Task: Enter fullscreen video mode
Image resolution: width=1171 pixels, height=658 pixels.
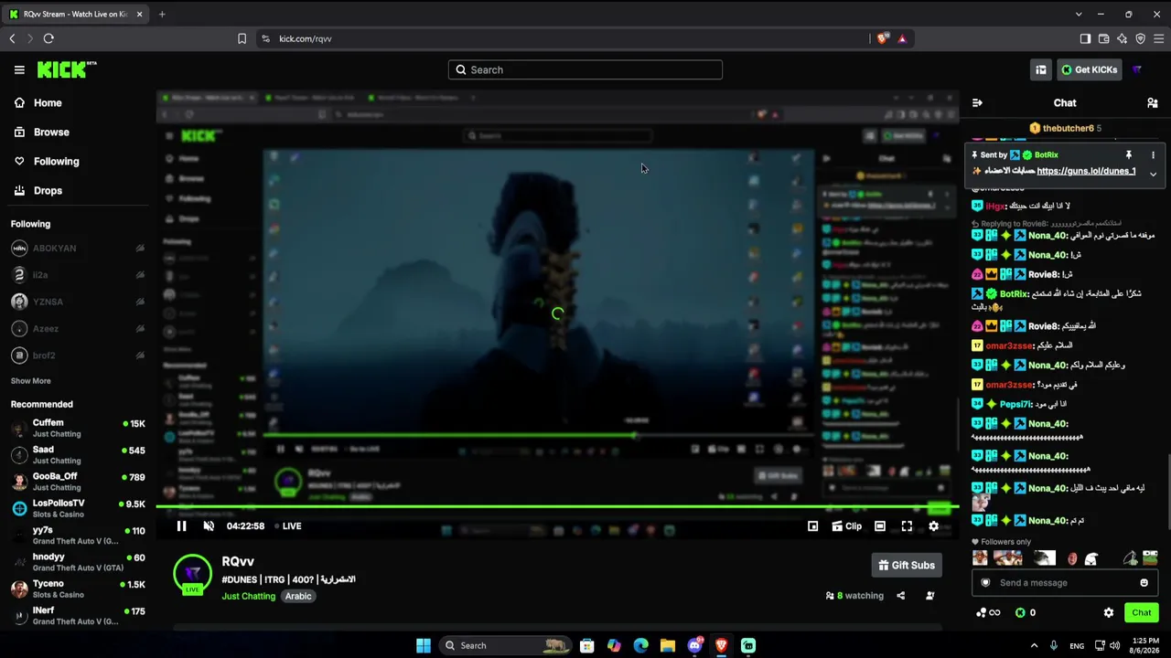Action: point(907,526)
